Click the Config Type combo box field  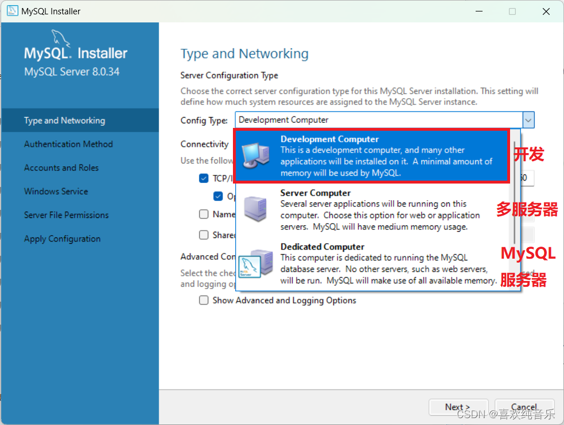tap(384, 120)
